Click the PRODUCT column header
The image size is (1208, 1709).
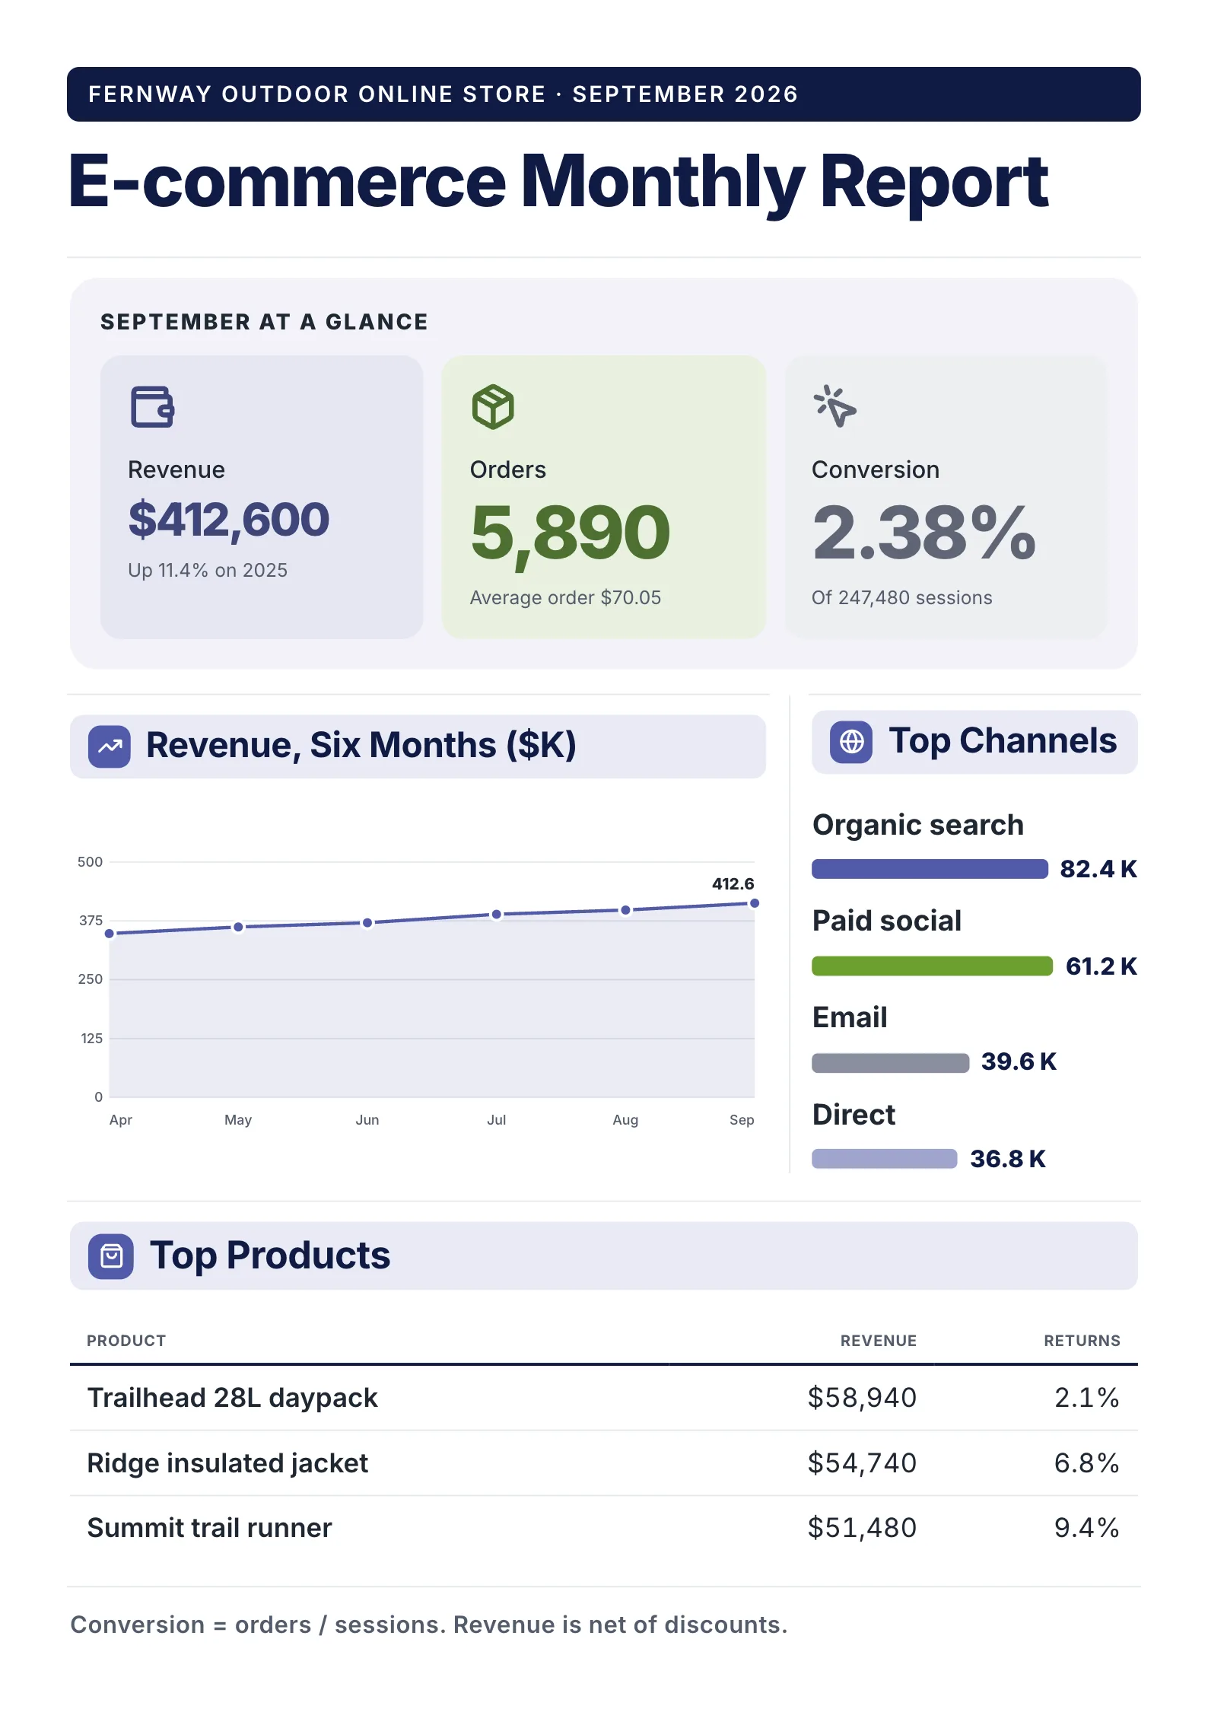pyautogui.click(x=126, y=1341)
